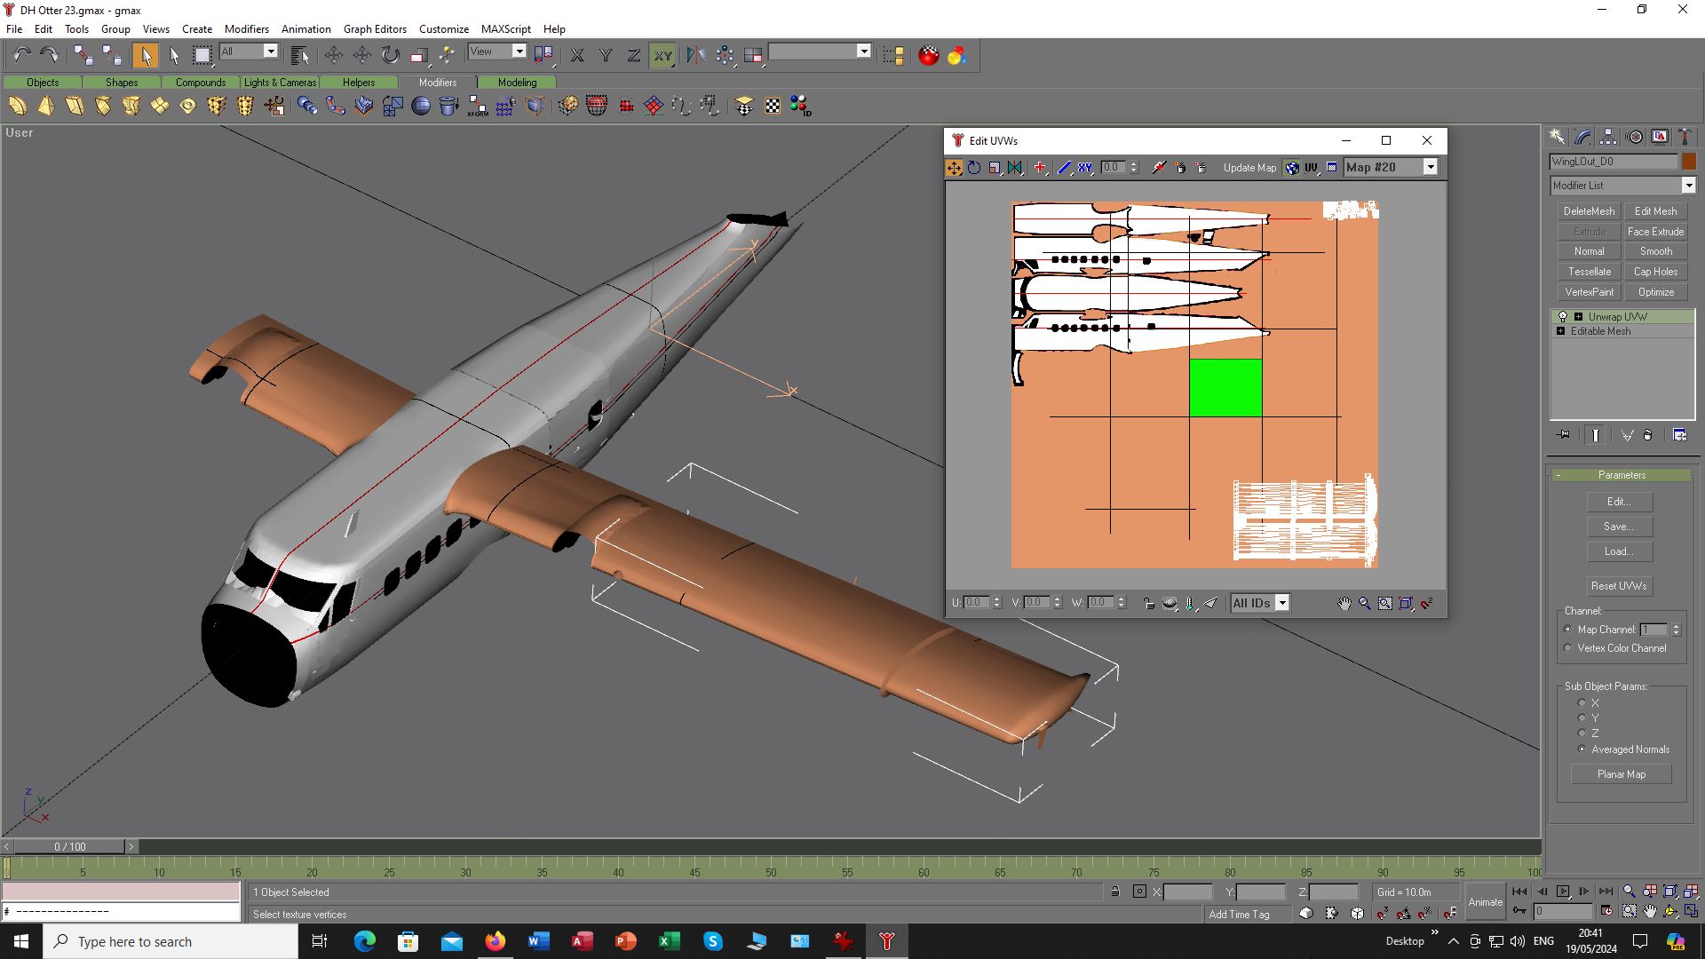Screen dimensions: 1705x959
Task: Click the Pan hand tool in Edit UVWs
Action: tap(1344, 603)
